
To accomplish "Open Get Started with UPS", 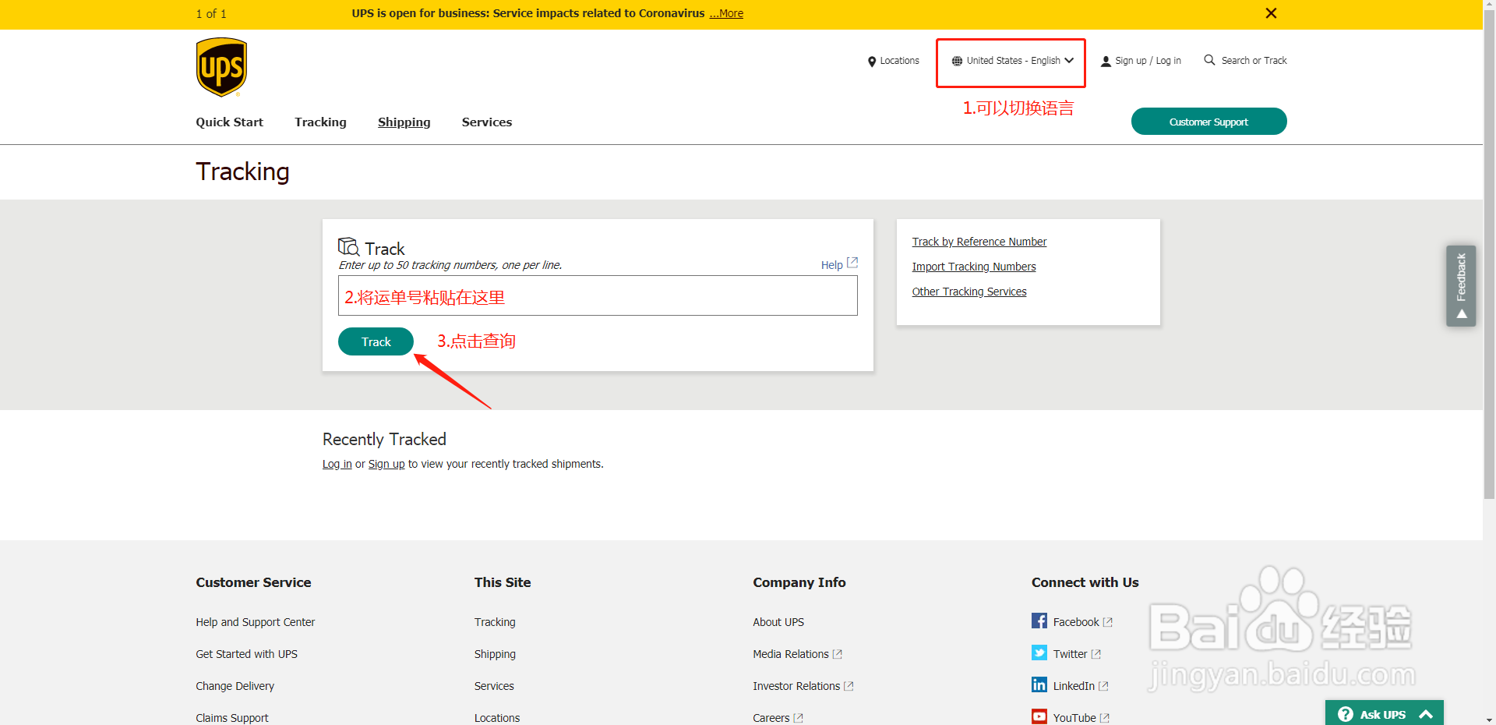I will point(246,654).
